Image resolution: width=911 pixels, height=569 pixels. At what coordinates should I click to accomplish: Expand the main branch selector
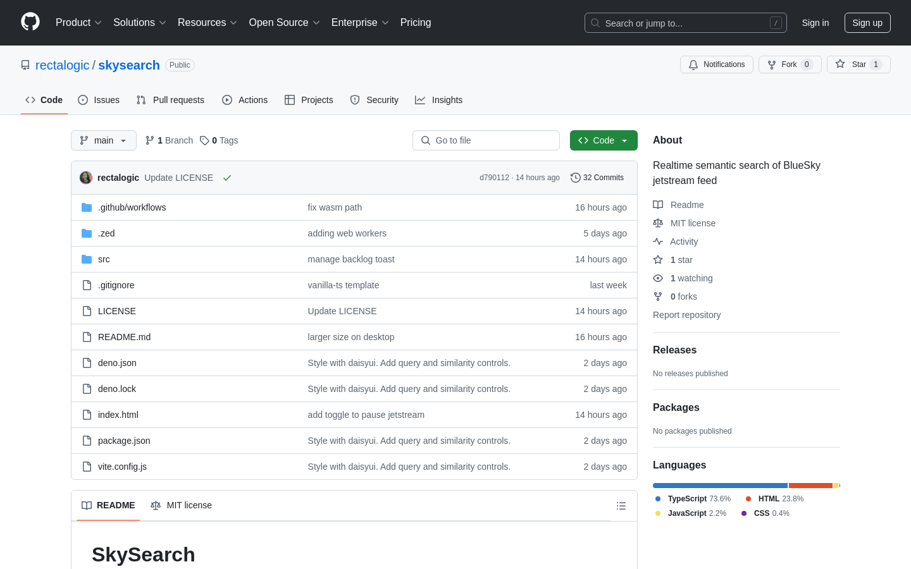[x=104, y=140]
